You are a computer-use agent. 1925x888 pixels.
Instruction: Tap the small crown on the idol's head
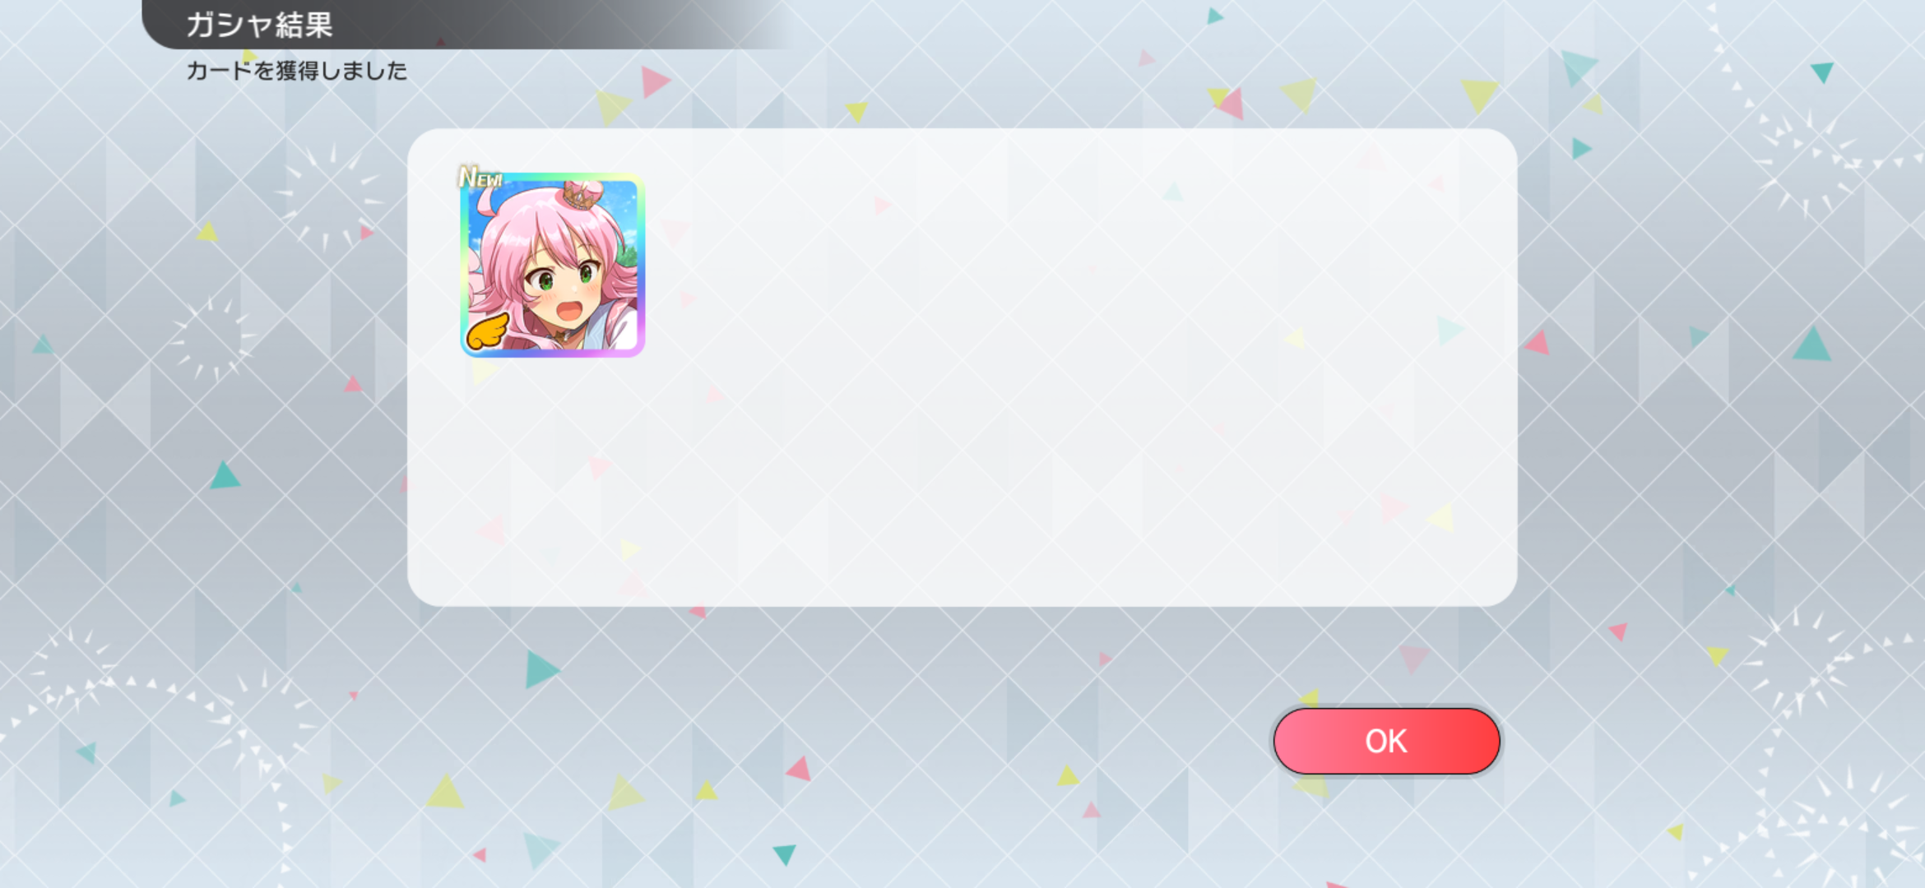click(x=583, y=195)
